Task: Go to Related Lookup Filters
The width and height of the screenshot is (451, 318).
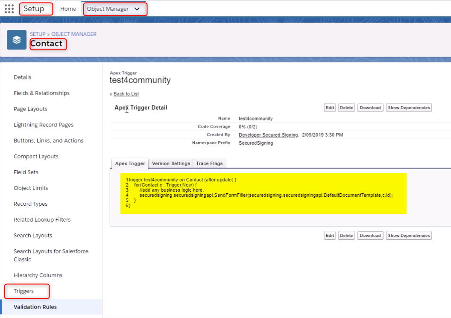Action: click(42, 219)
